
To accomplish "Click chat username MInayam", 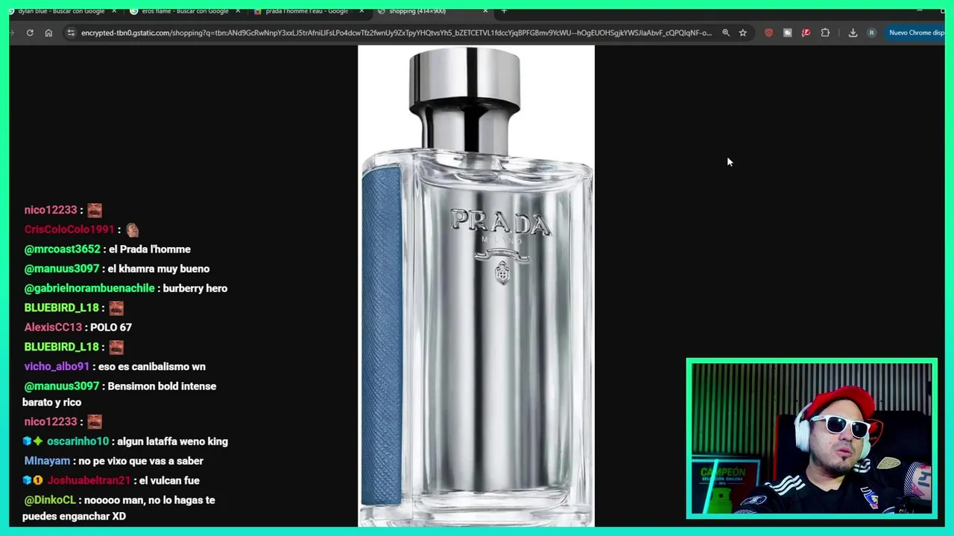I will [x=47, y=461].
